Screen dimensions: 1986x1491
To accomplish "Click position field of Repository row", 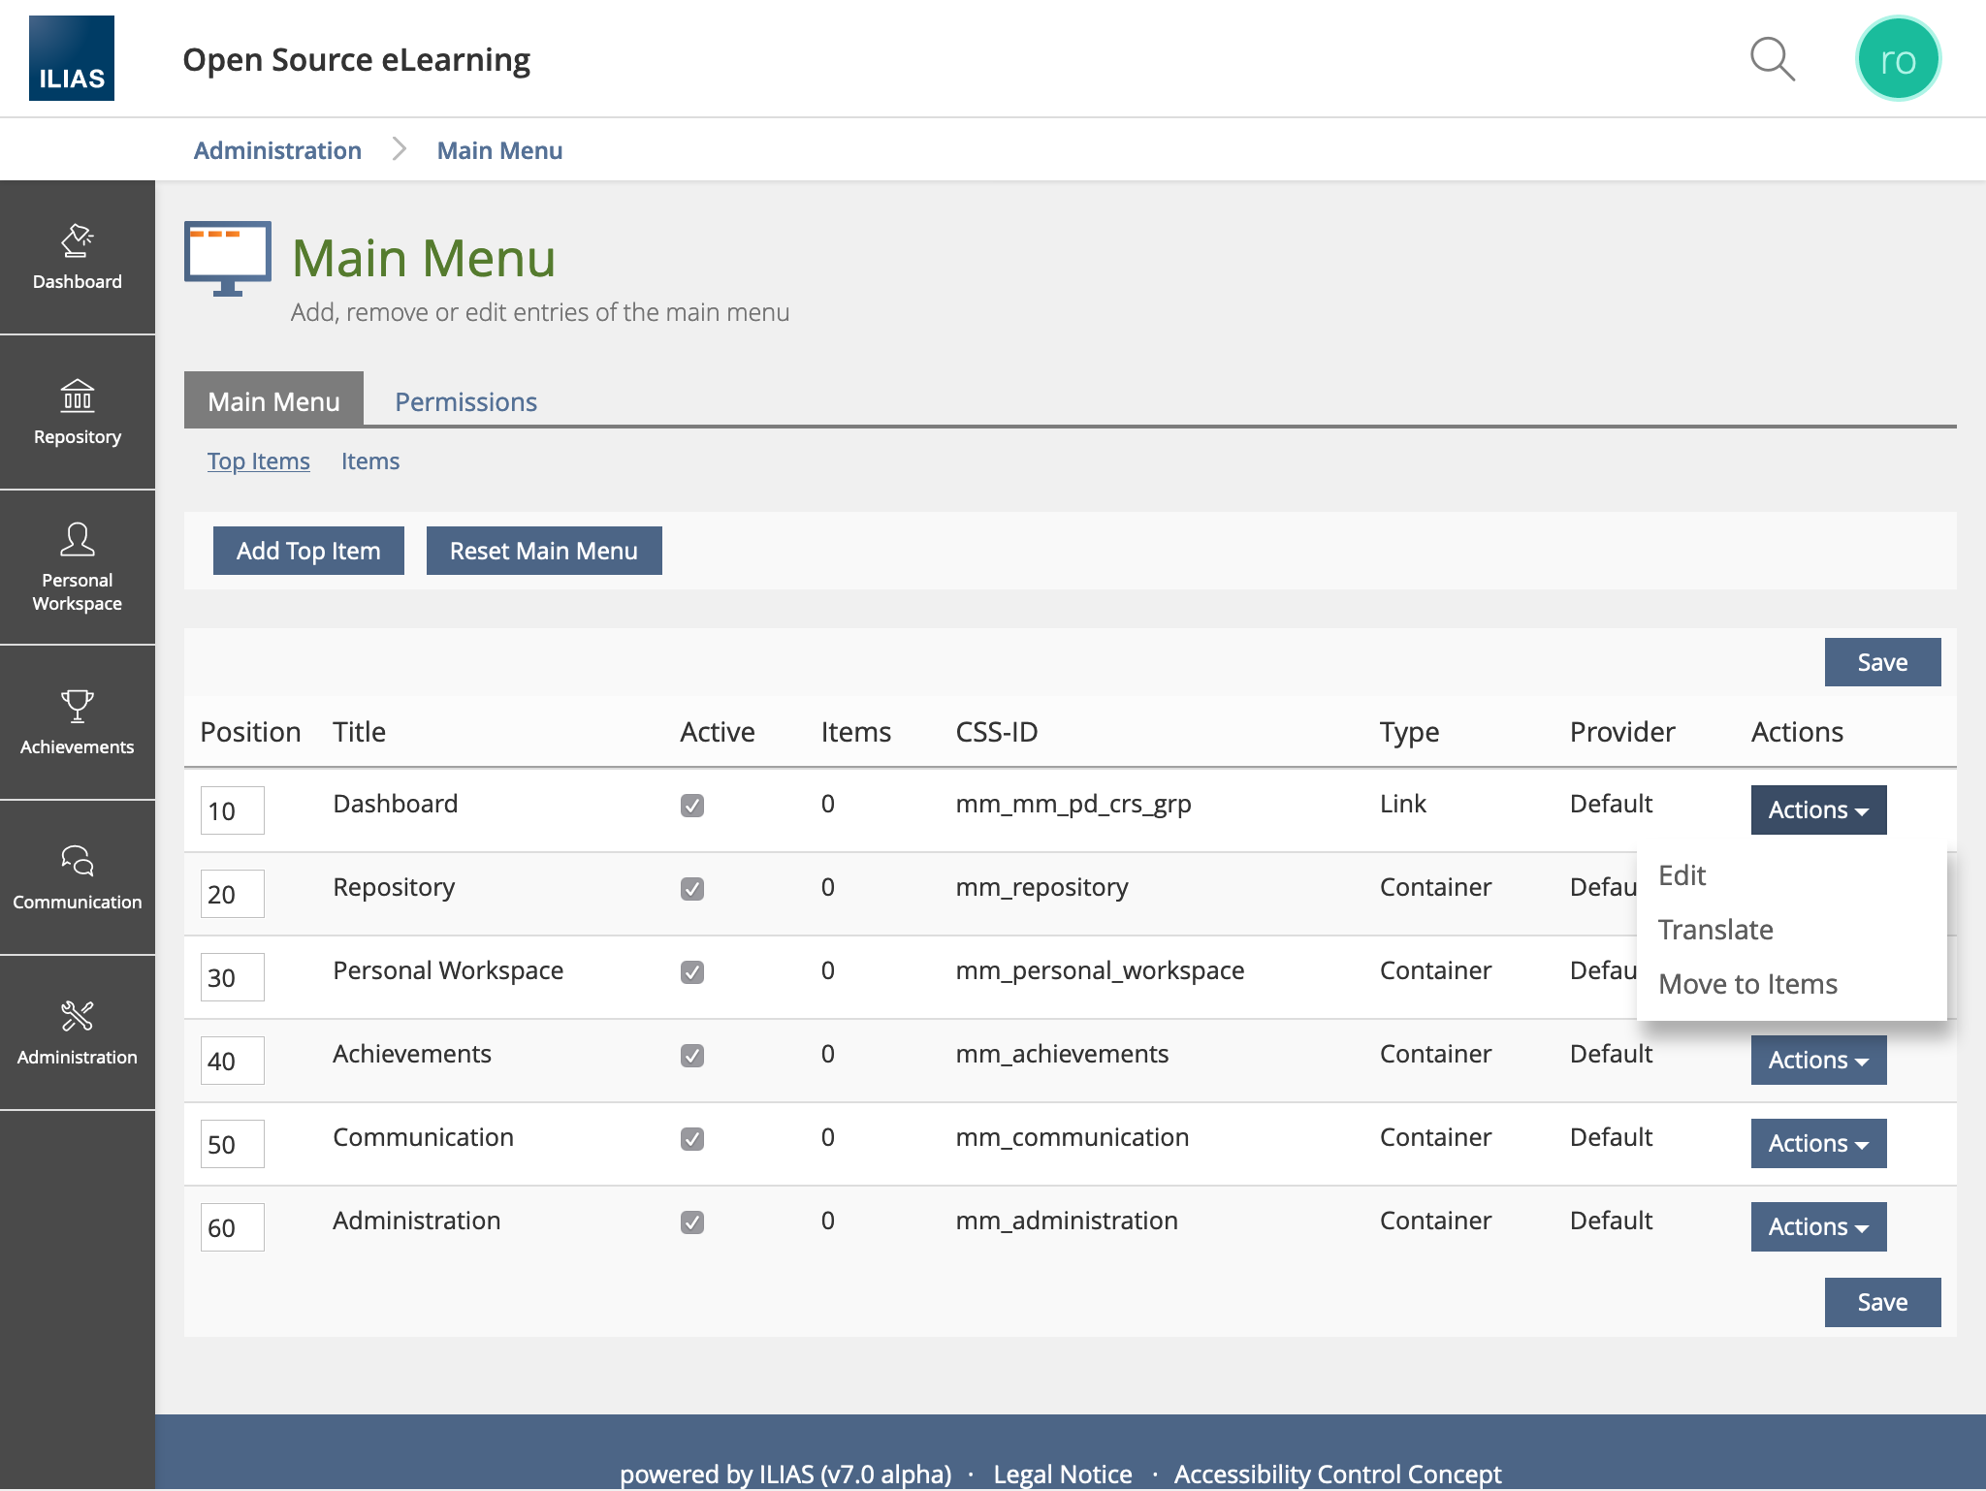I will pyautogui.click(x=232, y=894).
